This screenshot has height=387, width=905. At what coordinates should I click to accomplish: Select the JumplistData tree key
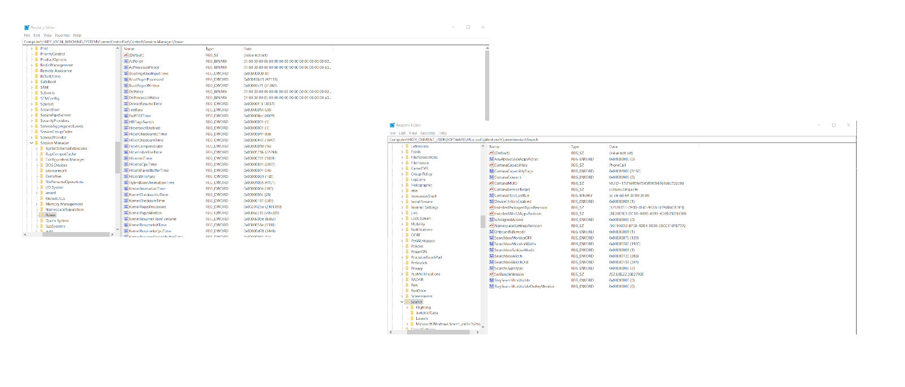pyautogui.click(x=426, y=313)
